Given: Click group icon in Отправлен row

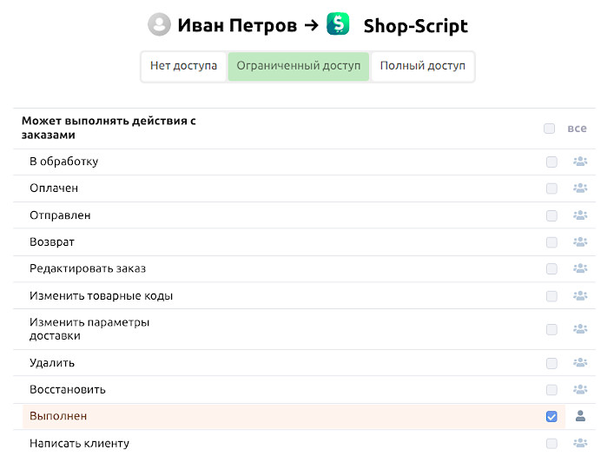Looking at the screenshot, I should coord(580,215).
